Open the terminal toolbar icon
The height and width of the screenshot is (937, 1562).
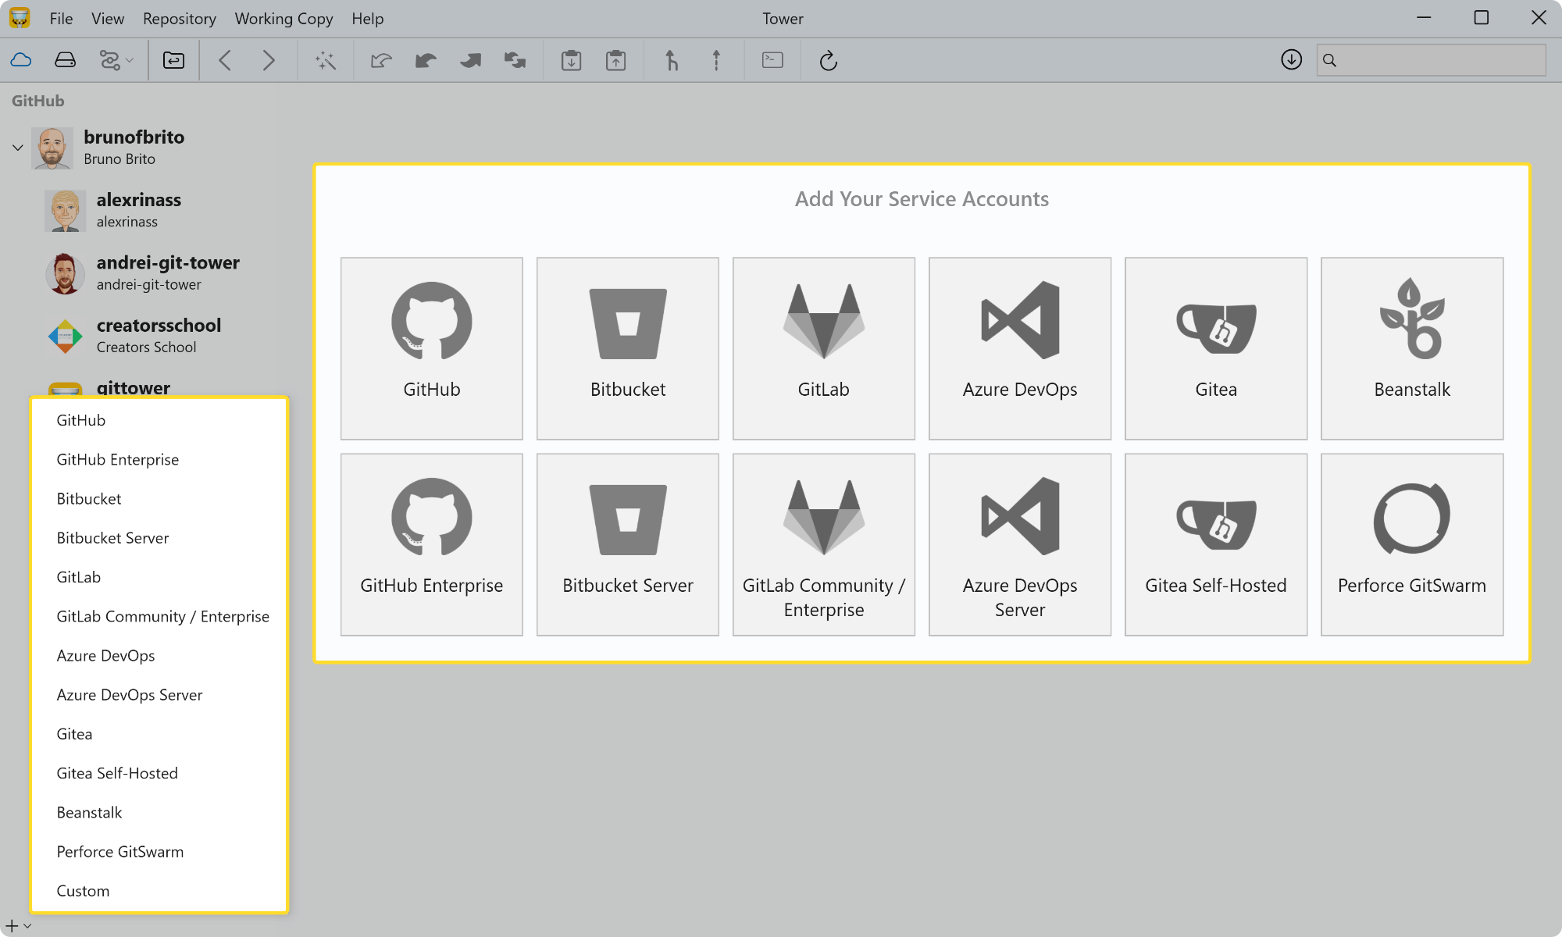tap(772, 60)
